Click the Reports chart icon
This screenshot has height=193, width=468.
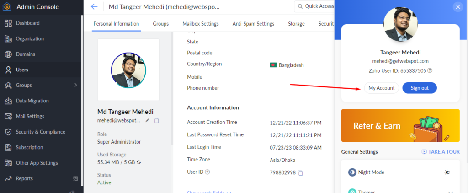coord(8,178)
